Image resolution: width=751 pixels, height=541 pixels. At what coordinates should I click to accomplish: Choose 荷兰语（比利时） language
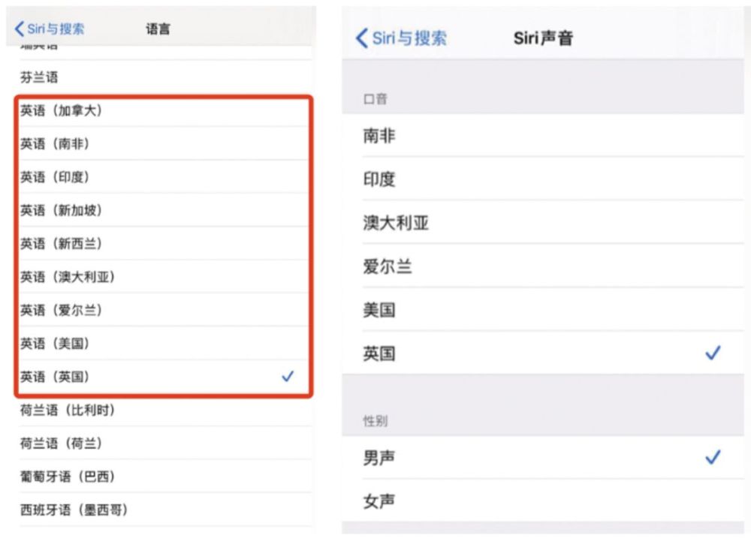coord(68,410)
